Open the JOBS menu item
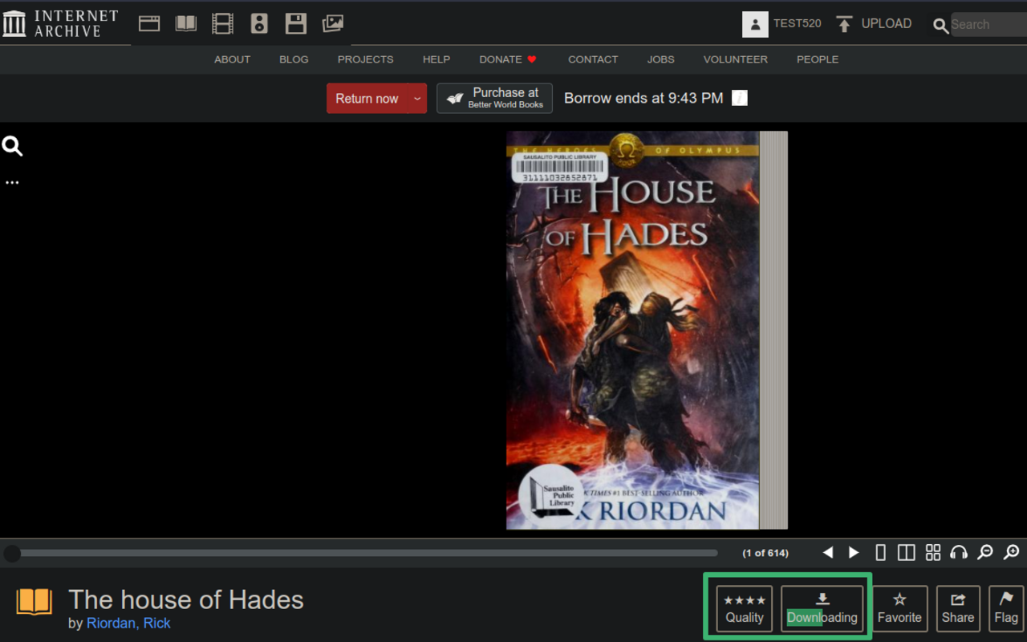The image size is (1027, 642). click(661, 59)
